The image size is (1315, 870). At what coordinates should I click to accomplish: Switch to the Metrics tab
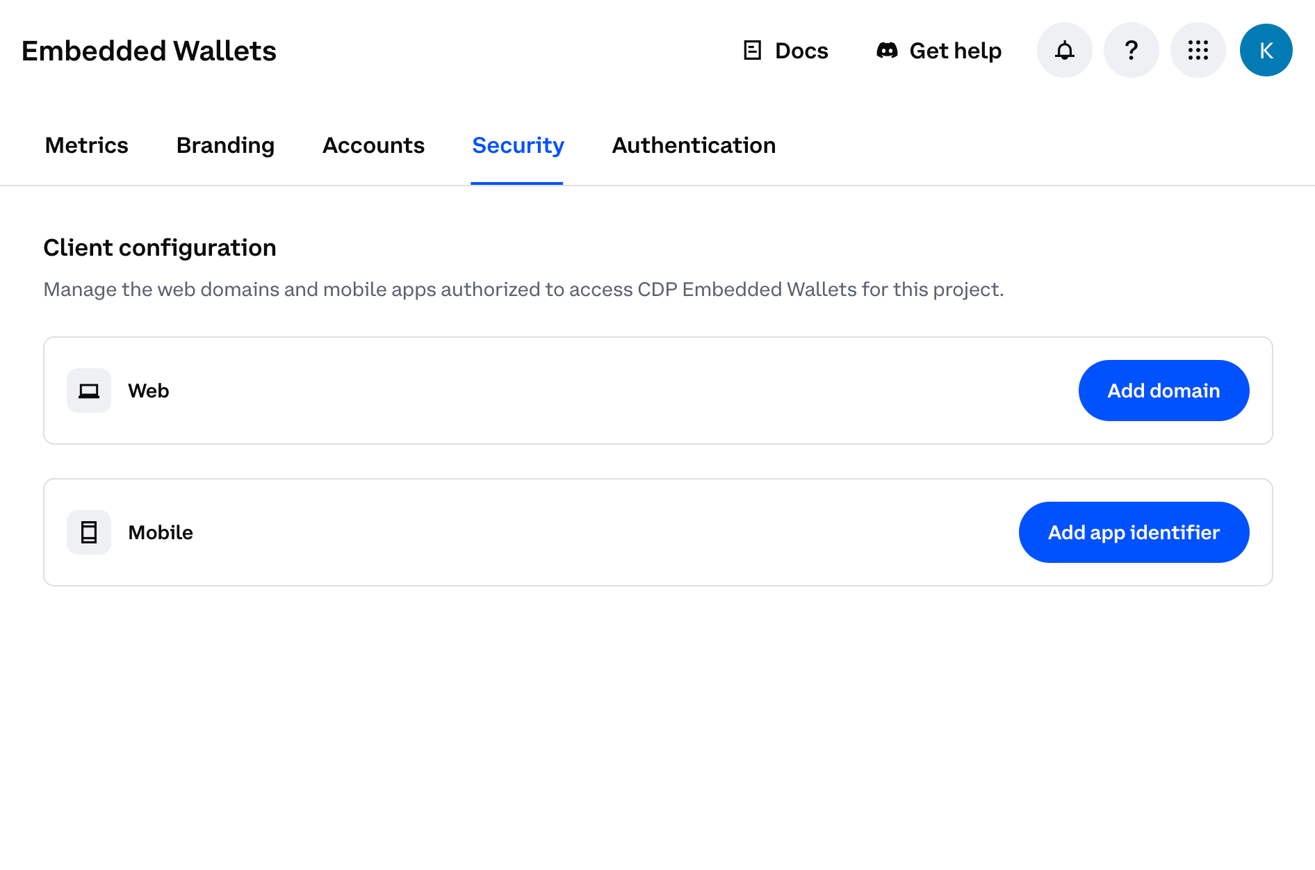[x=86, y=145]
